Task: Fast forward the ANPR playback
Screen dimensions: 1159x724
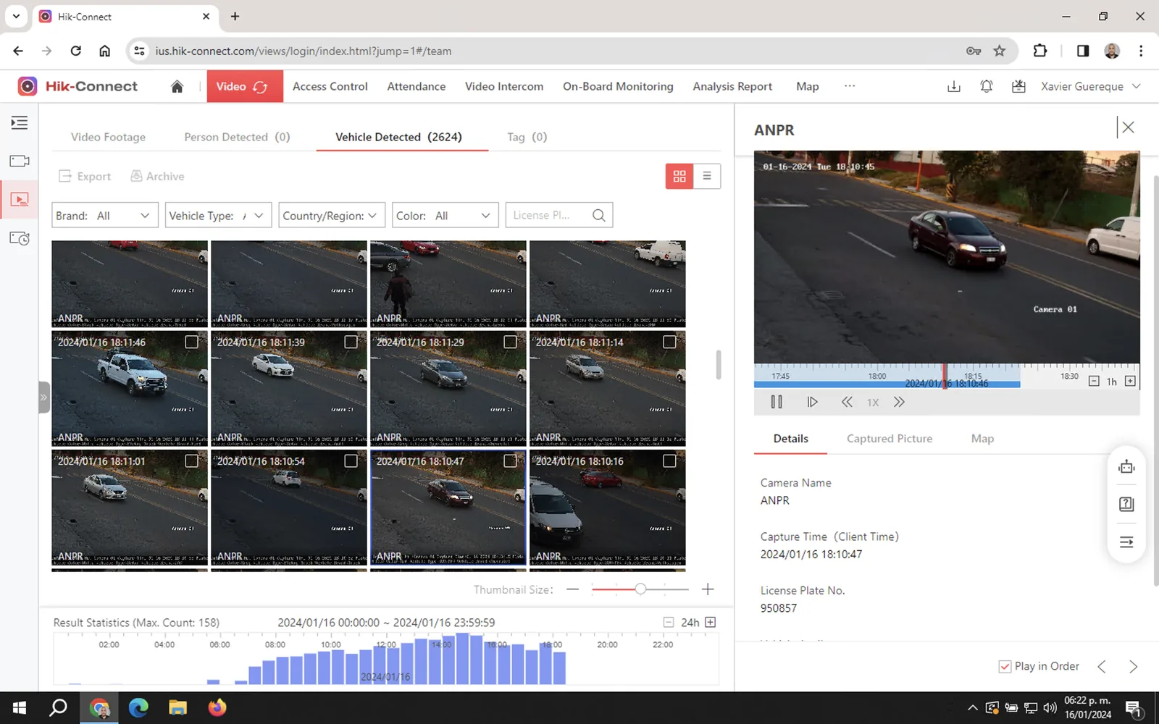Action: (x=899, y=402)
